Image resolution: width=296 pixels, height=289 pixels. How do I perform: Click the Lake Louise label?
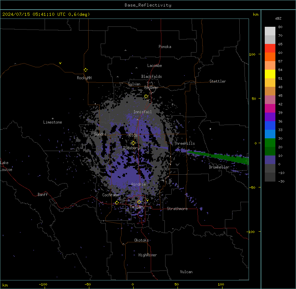click(x=6, y=166)
